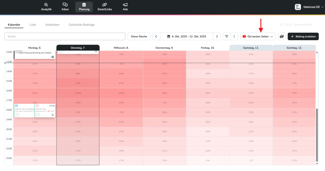Open the Ads section
The height and width of the screenshot is (171, 325).
coord(125,7)
